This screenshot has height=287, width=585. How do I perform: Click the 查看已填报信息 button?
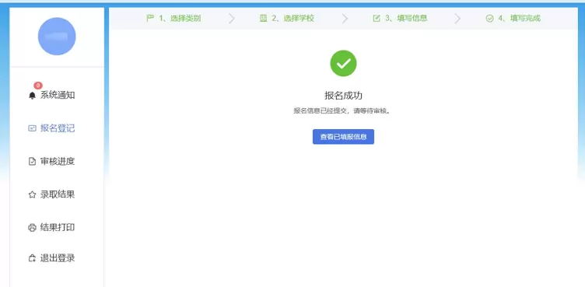click(343, 137)
